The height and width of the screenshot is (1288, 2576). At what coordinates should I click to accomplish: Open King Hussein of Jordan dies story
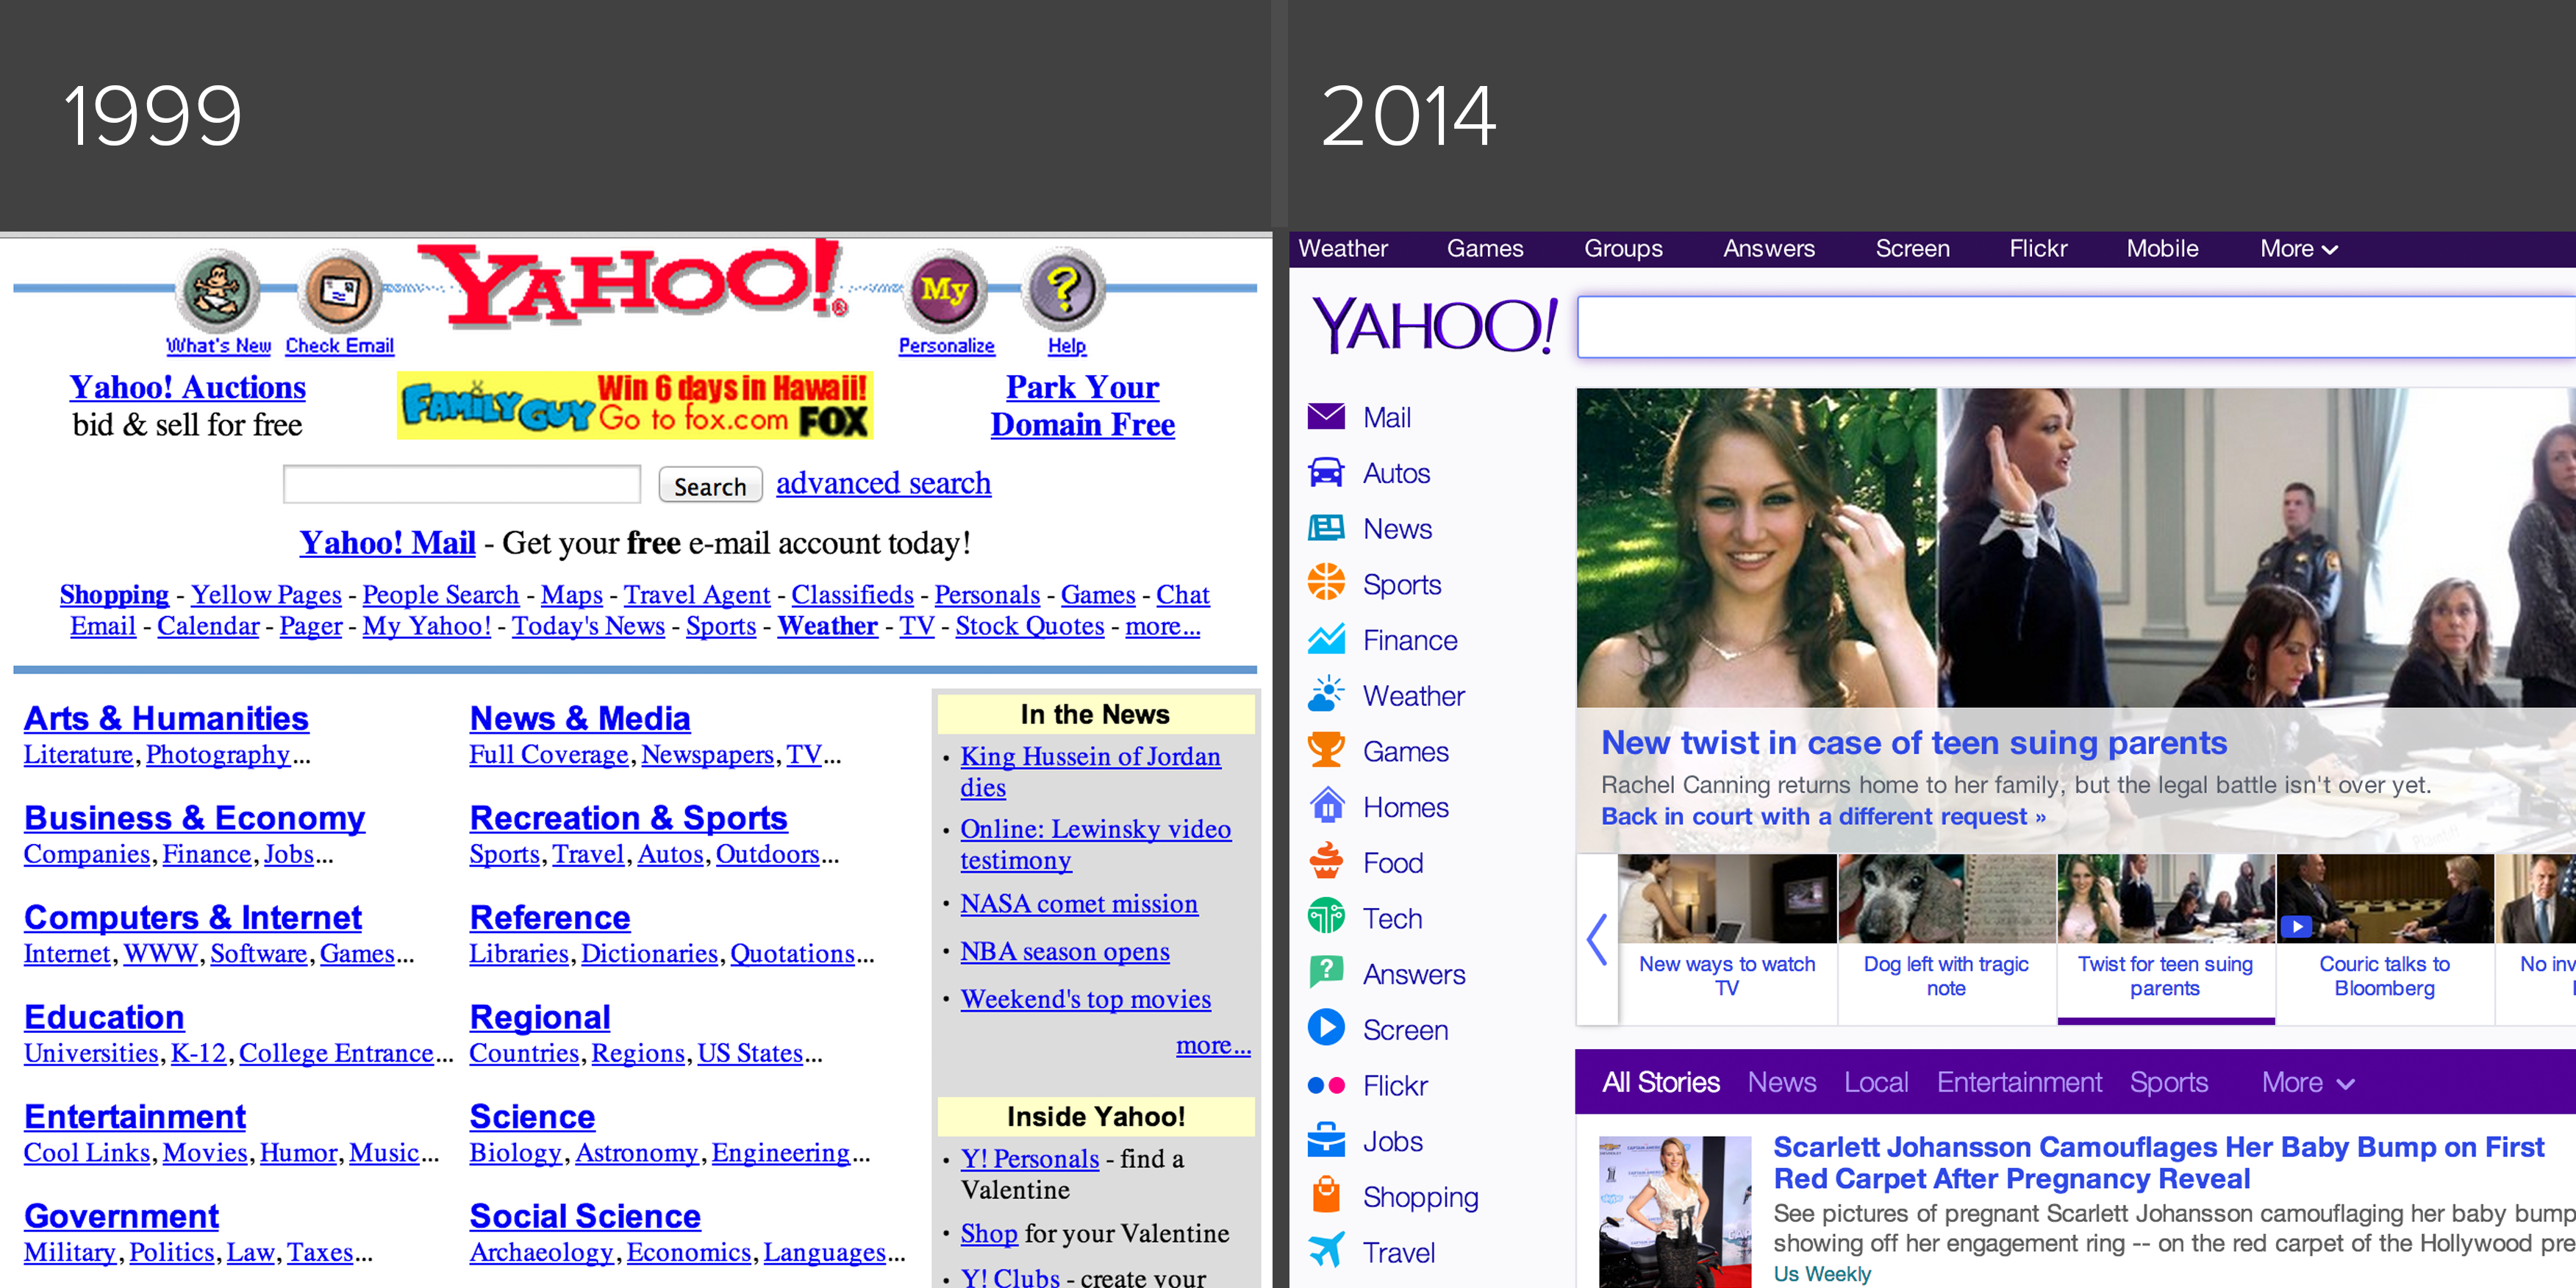coord(1090,771)
